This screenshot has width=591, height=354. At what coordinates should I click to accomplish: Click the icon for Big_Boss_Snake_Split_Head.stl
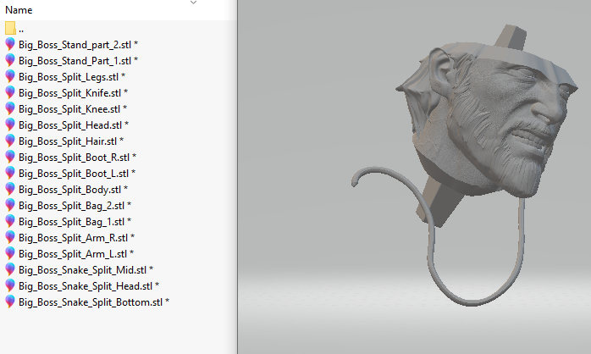click(10, 286)
